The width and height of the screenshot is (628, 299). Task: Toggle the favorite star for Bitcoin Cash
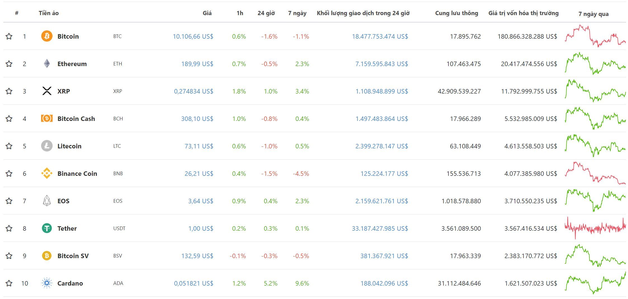(x=9, y=118)
